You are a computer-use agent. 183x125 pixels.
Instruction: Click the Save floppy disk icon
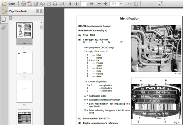48,4
